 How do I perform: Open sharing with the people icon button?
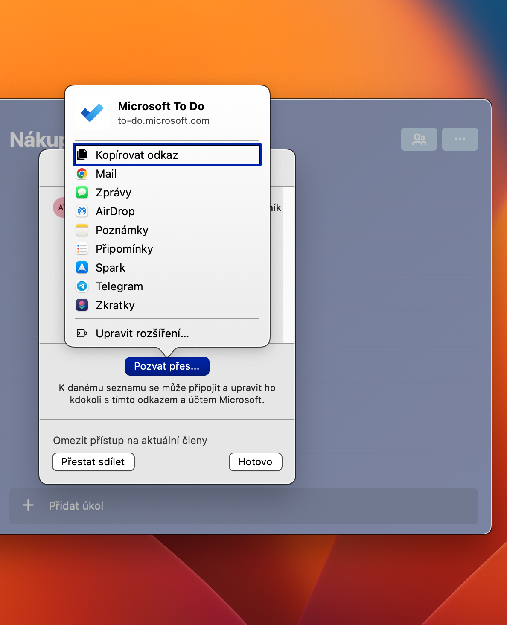(x=419, y=139)
